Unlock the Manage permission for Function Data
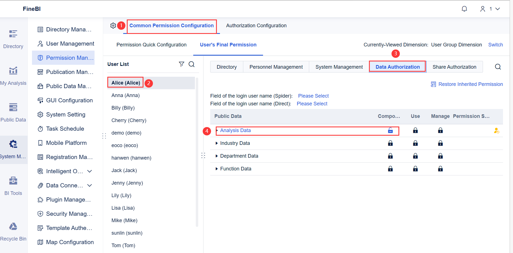Screen dimensions: 513x253 [x=440, y=168]
